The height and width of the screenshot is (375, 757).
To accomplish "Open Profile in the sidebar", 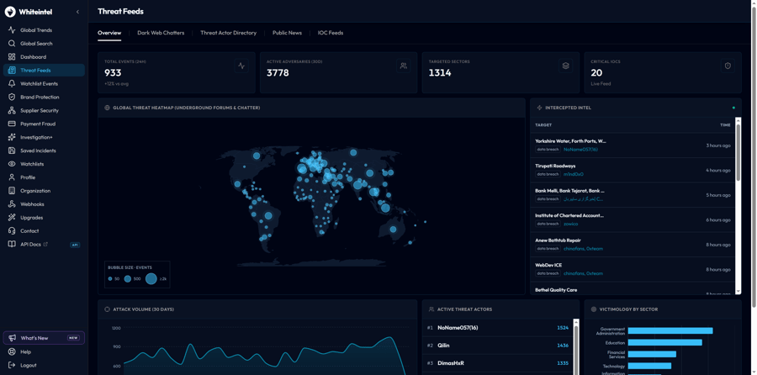I will pyautogui.click(x=44, y=177).
